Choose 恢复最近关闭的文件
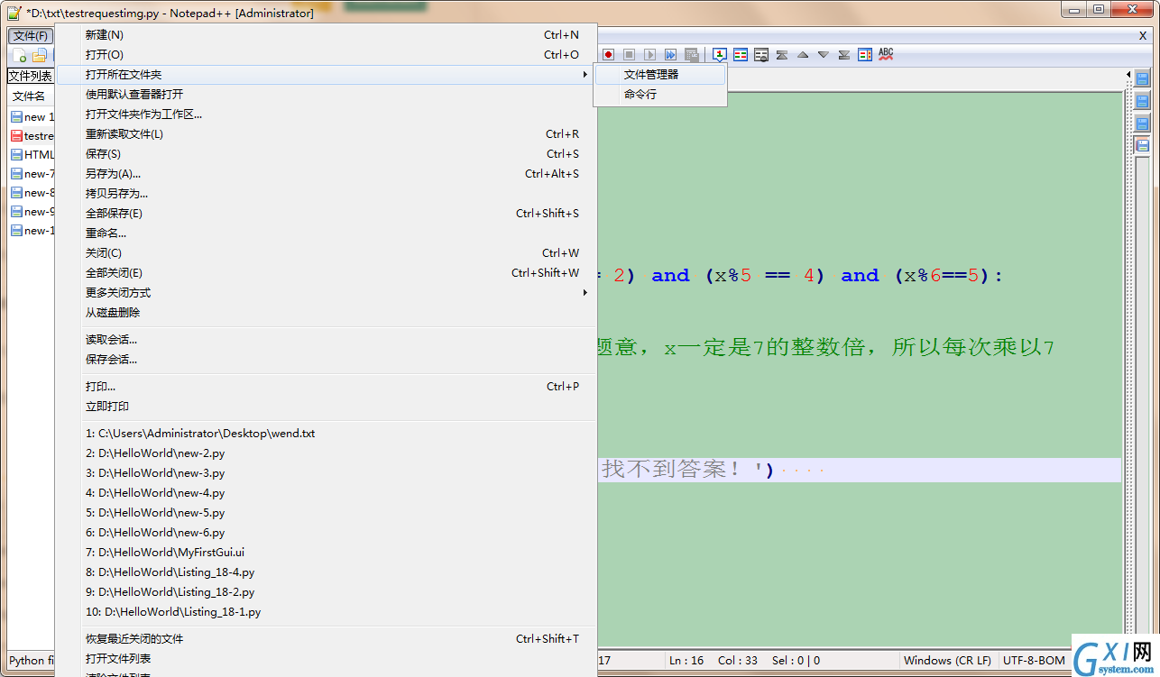 click(x=327, y=639)
